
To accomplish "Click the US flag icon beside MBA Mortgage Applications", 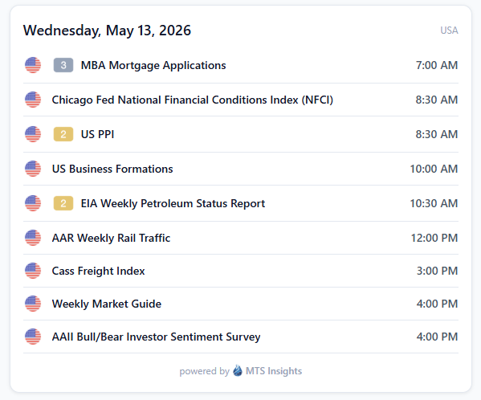I will [x=33, y=65].
